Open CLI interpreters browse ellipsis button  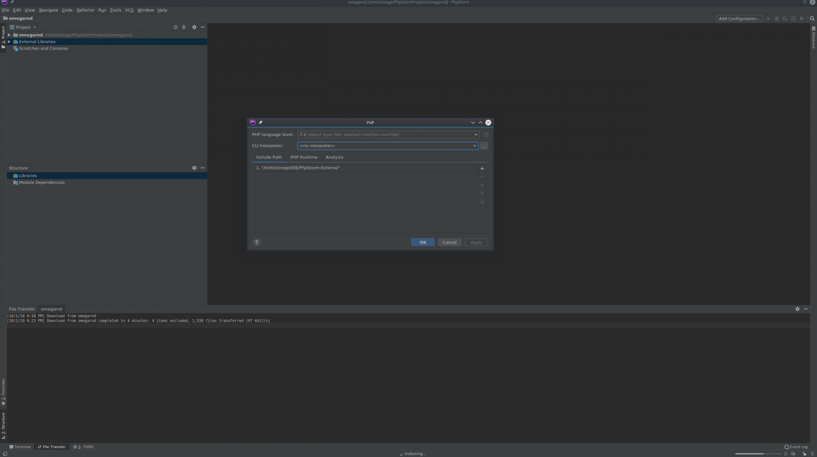(x=484, y=146)
